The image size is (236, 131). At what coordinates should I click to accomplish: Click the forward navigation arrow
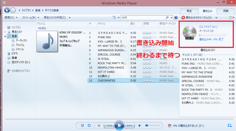tap(13, 10)
